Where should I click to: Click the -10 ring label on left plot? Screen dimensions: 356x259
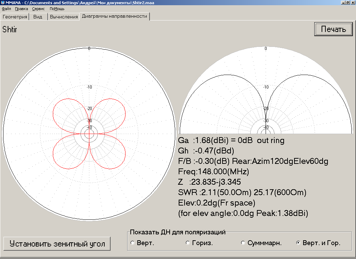coord(89,87)
